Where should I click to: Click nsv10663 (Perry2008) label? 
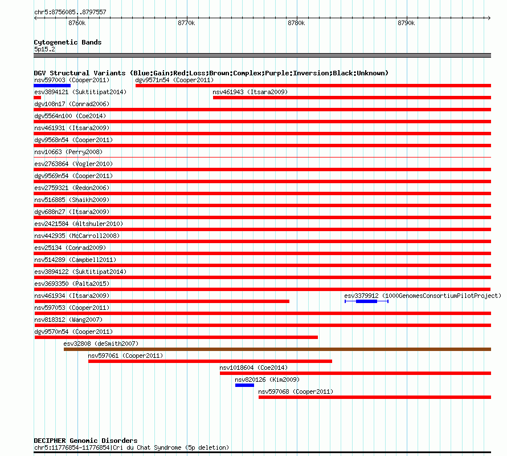[68, 152]
